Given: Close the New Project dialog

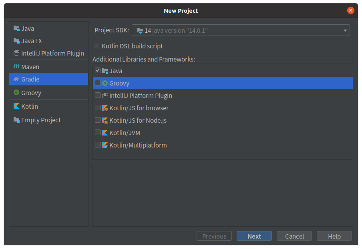Looking at the screenshot, I should (x=350, y=10).
